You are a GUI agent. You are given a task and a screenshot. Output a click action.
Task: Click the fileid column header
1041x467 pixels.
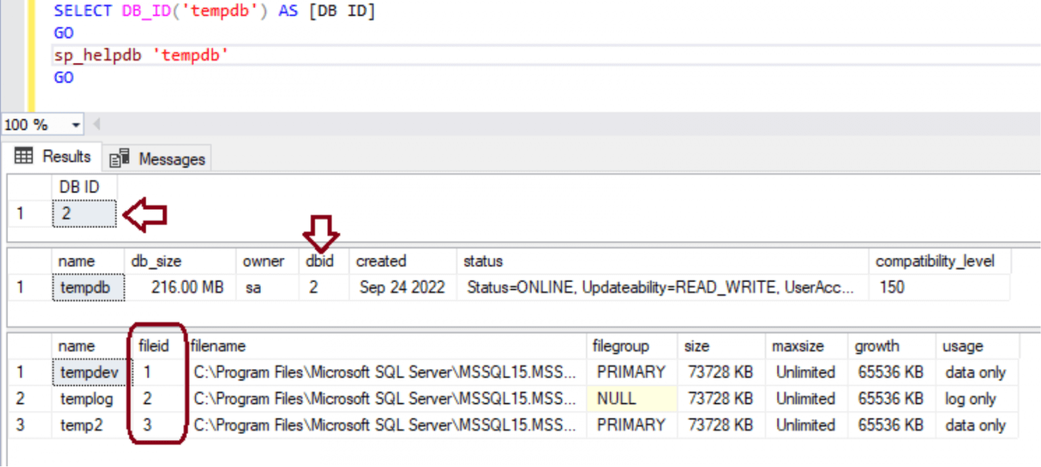[x=153, y=347]
